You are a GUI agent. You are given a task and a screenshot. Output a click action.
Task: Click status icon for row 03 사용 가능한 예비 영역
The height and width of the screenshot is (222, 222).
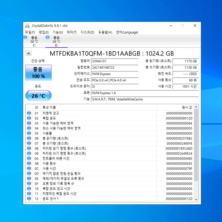(x=29, y=123)
